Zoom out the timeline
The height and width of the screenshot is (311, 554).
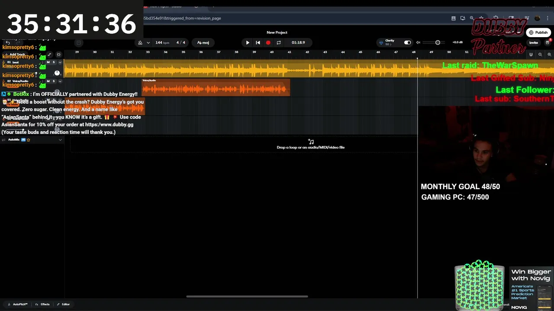540,54
